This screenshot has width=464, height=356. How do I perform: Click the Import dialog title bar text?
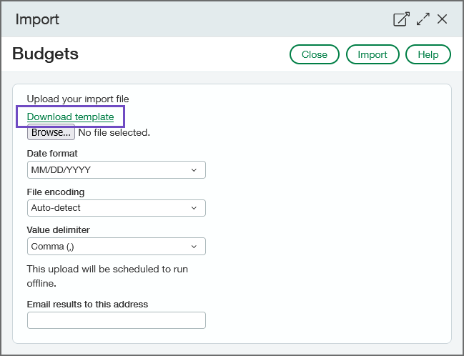pyautogui.click(x=37, y=19)
